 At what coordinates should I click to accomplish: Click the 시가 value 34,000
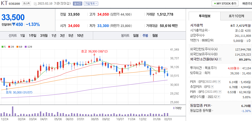74,26
